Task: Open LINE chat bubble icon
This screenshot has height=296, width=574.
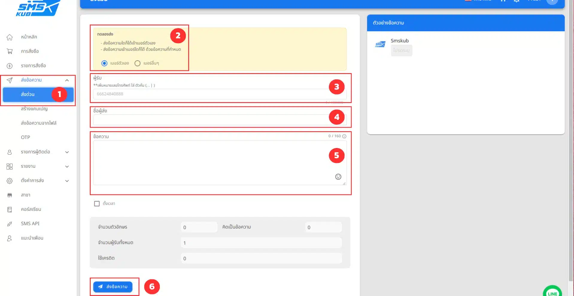Action: (x=552, y=292)
